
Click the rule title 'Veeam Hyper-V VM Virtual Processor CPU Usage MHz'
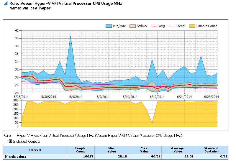(71, 3)
